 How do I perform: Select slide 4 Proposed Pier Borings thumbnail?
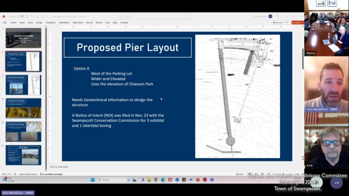pos(23,108)
